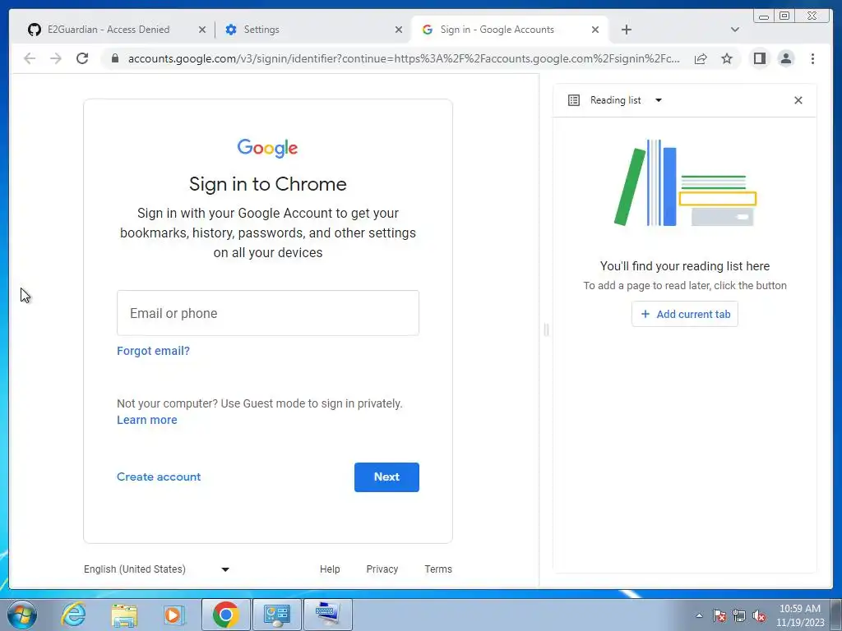Screen dimensions: 842x631
Task: Click the network tray icon
Action: [739, 615]
